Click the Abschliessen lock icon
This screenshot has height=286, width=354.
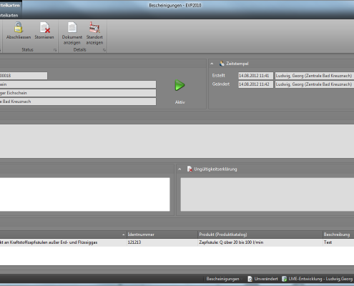coord(18,27)
